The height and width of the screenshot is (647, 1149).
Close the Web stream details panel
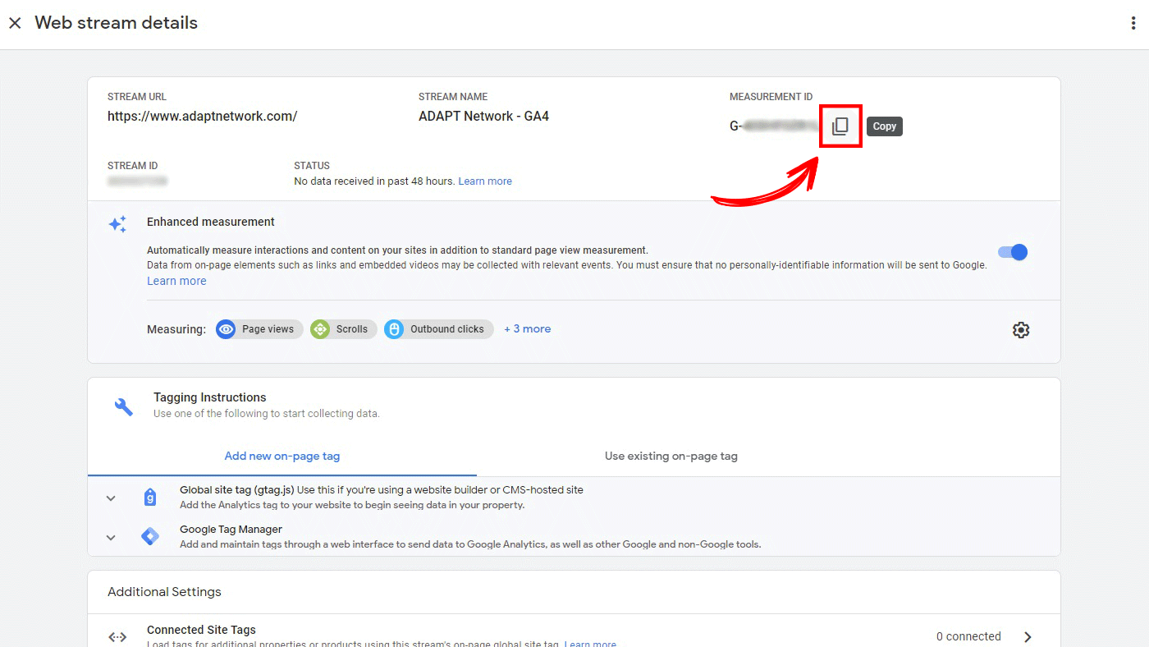coord(15,23)
